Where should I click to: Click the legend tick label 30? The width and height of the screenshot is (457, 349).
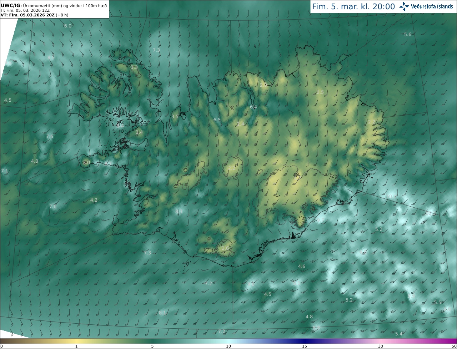click(381, 346)
